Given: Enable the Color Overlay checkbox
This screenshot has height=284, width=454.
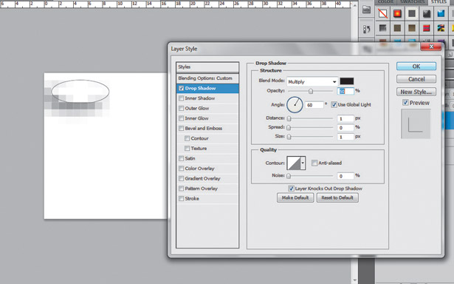Looking at the screenshot, I should tap(182, 169).
